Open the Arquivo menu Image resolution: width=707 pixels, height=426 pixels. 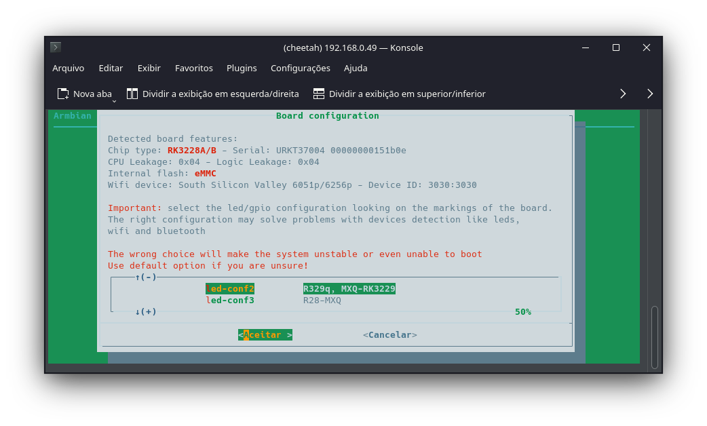coord(68,68)
